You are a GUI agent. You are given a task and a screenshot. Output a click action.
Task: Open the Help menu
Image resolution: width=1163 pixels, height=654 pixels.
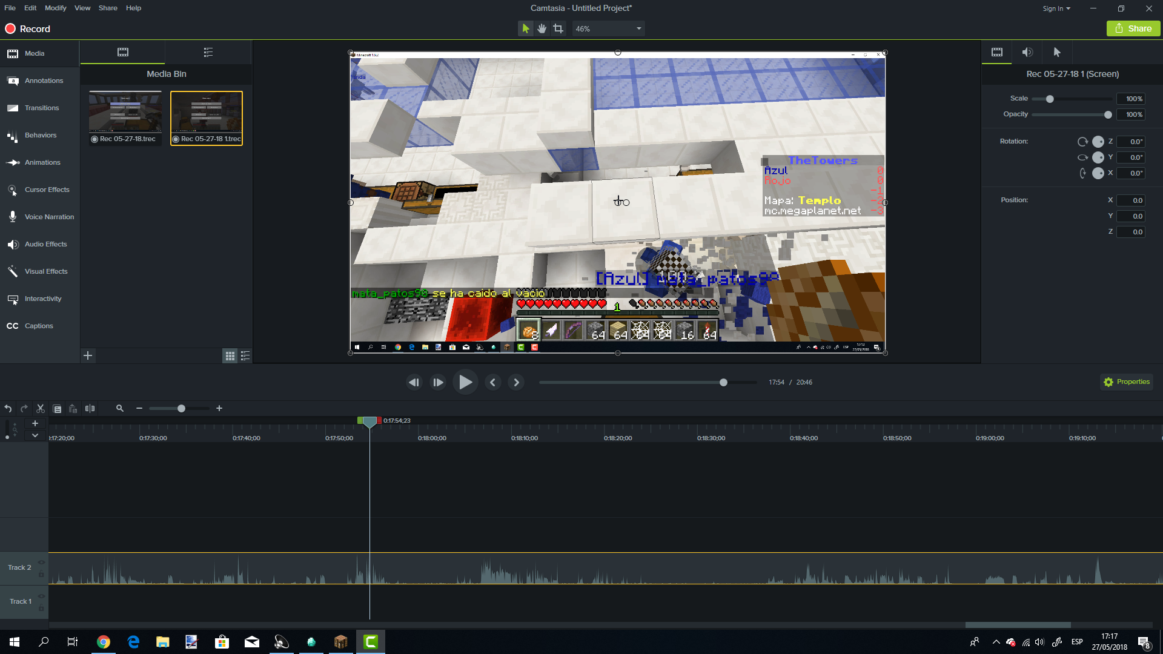coord(133,8)
